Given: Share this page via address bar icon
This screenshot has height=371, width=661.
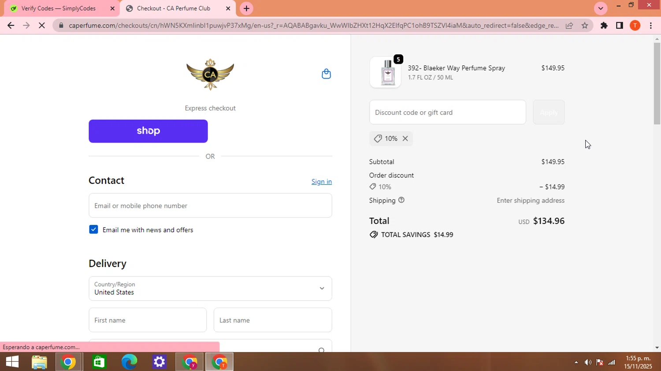Looking at the screenshot, I should tap(569, 26).
